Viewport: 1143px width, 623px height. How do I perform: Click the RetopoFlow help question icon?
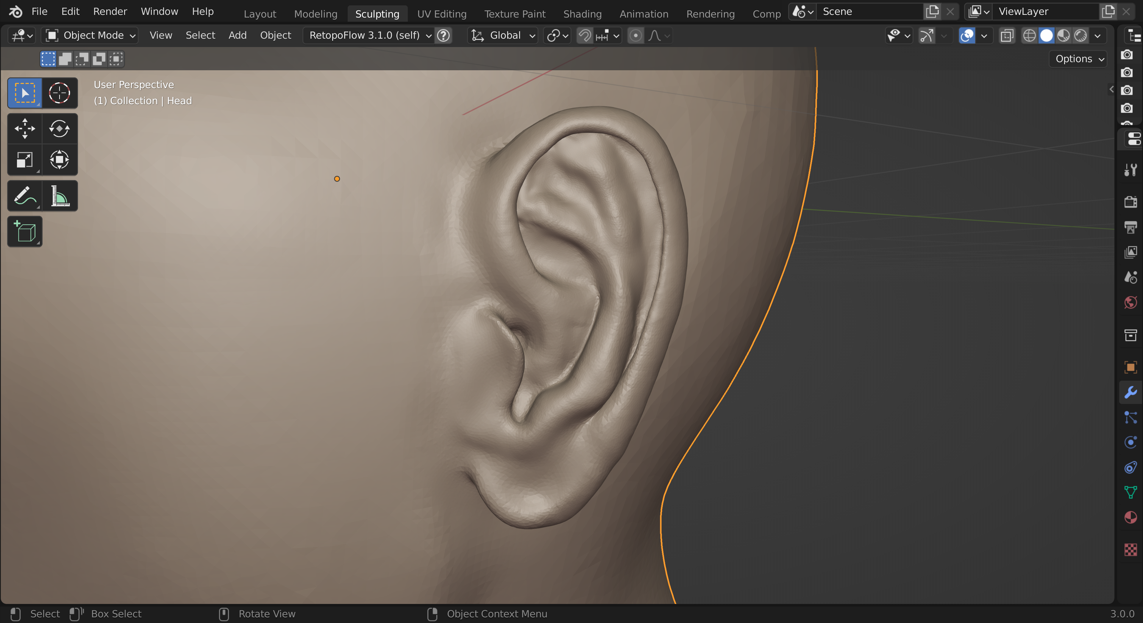pos(443,35)
